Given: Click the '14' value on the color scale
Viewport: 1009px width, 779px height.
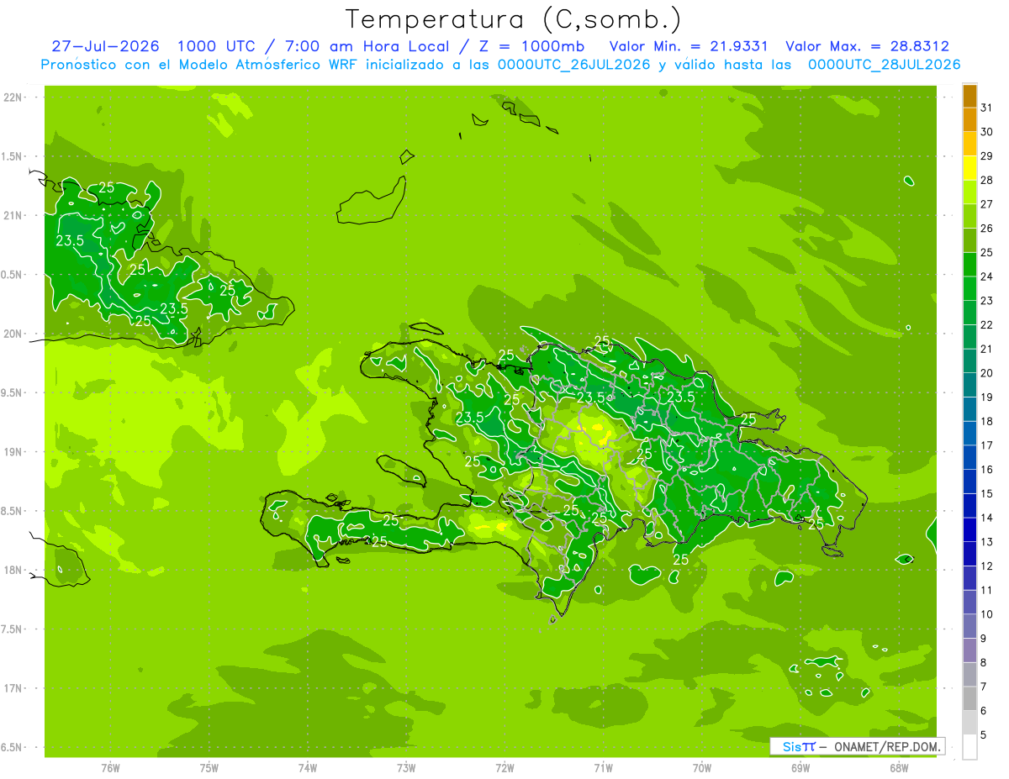Looking at the screenshot, I should (987, 518).
